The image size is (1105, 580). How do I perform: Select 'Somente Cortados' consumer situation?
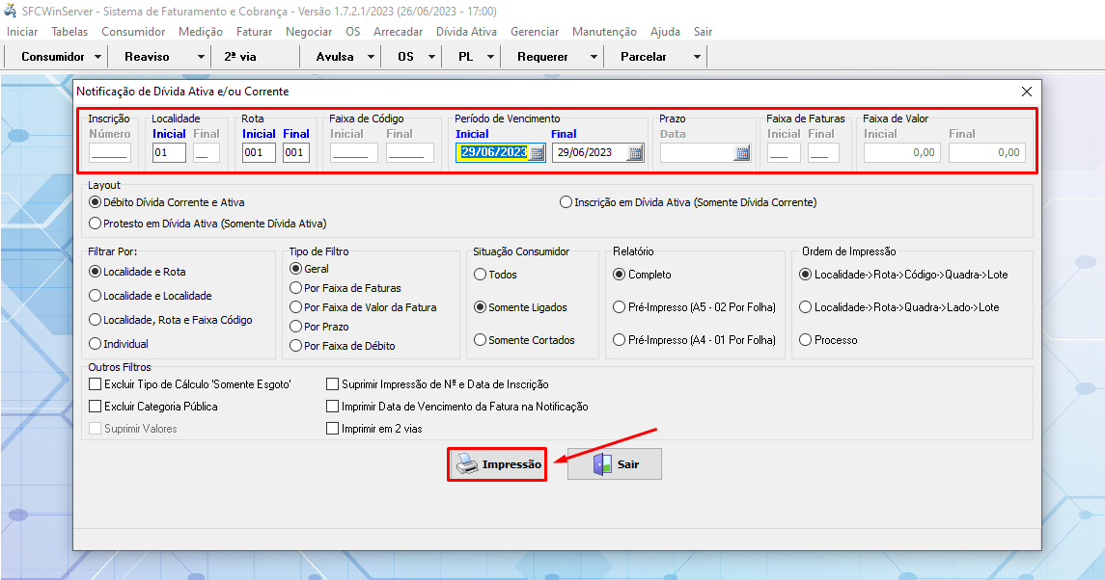[480, 340]
